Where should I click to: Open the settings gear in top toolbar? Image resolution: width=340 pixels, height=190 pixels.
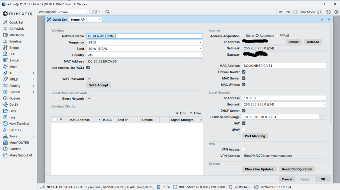pyautogui.click(x=336, y=12)
